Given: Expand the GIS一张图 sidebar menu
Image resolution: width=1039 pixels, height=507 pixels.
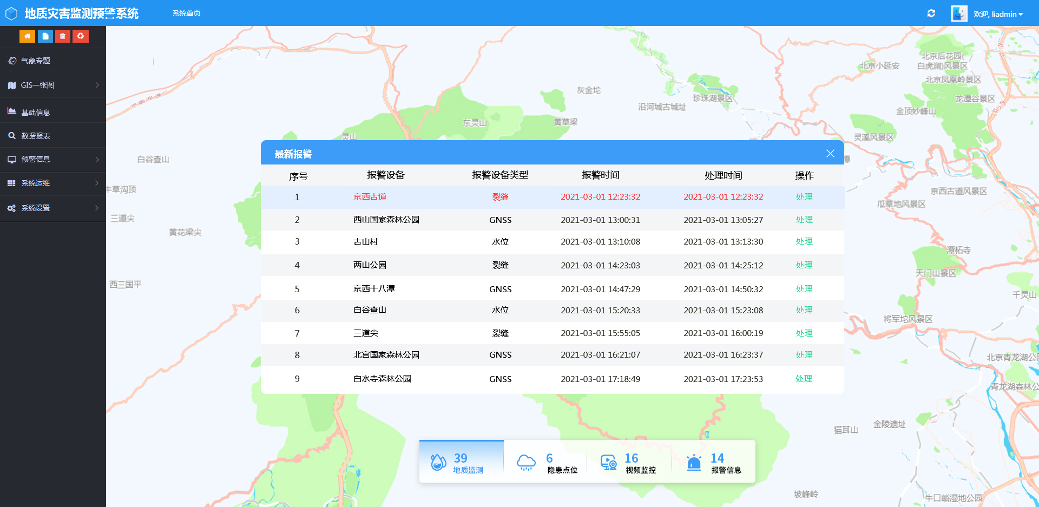Looking at the screenshot, I should point(52,85).
